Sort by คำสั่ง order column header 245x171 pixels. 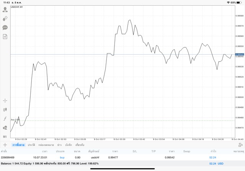[x=4, y=151]
